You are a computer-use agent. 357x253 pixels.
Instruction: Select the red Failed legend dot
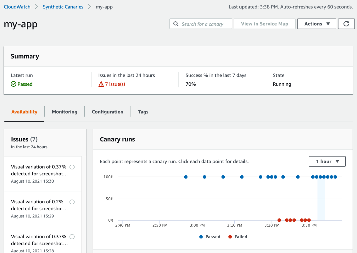coord(230,237)
